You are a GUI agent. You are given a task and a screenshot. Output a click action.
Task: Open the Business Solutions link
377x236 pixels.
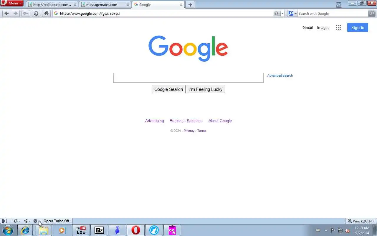pyautogui.click(x=186, y=121)
